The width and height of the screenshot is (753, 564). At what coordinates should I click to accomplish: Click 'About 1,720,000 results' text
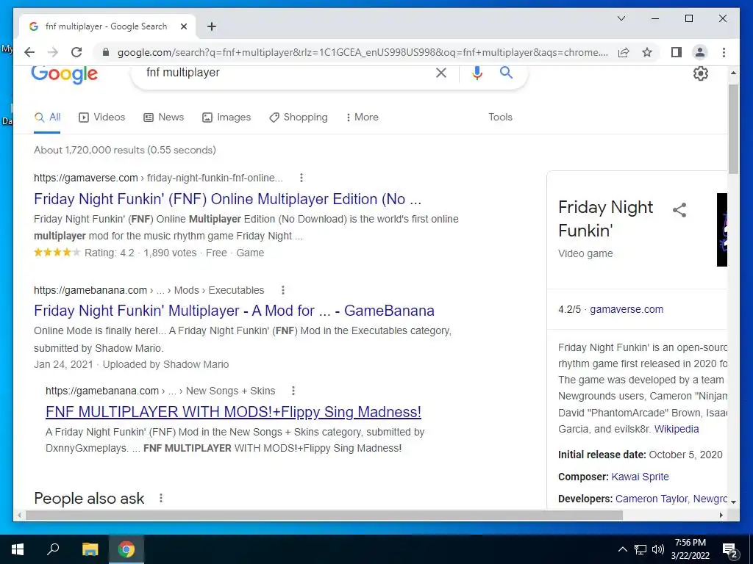125,150
